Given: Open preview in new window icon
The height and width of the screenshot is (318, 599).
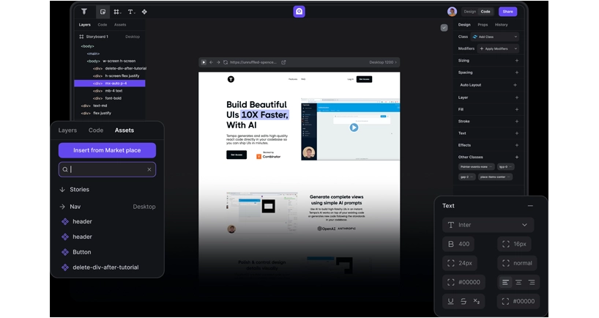Looking at the screenshot, I should click(x=283, y=62).
